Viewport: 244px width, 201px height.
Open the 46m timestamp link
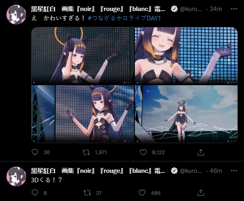pos(216,171)
